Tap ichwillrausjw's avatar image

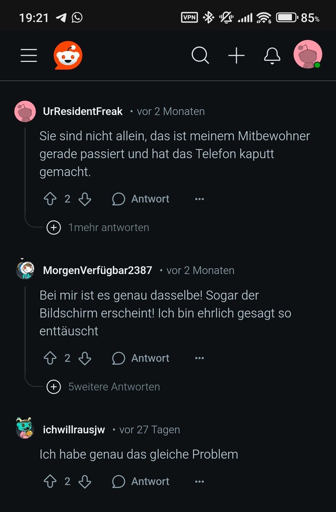point(25,429)
